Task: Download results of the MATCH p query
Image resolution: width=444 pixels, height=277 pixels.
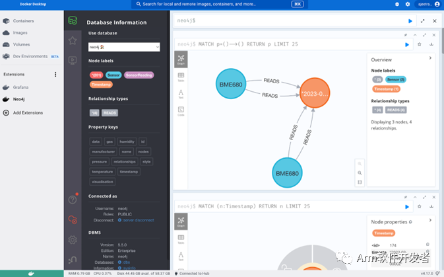Action: click(431, 44)
